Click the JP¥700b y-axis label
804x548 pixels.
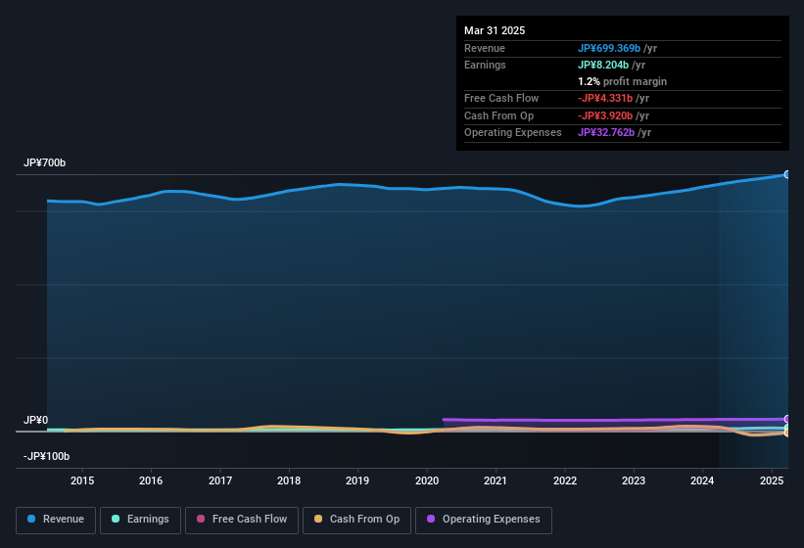pyautogui.click(x=45, y=162)
